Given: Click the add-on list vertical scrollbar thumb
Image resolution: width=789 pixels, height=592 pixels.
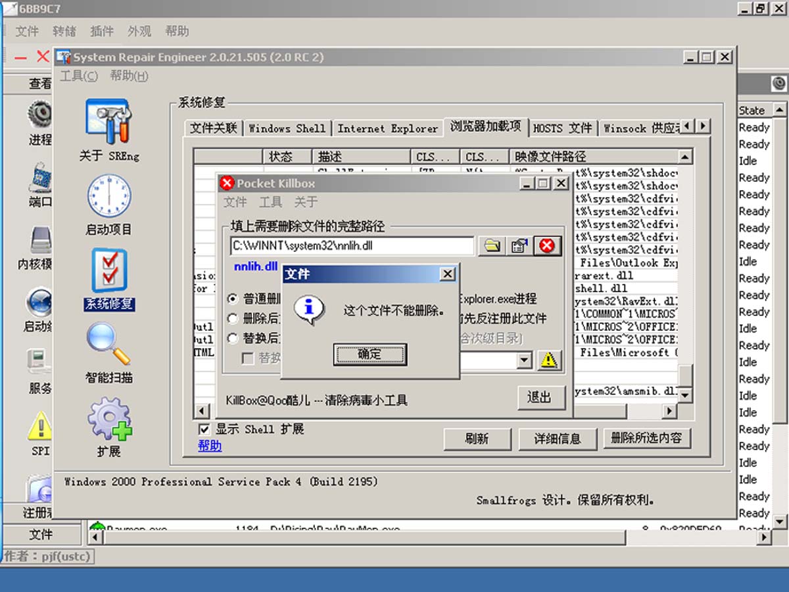Looking at the screenshot, I should (685, 375).
